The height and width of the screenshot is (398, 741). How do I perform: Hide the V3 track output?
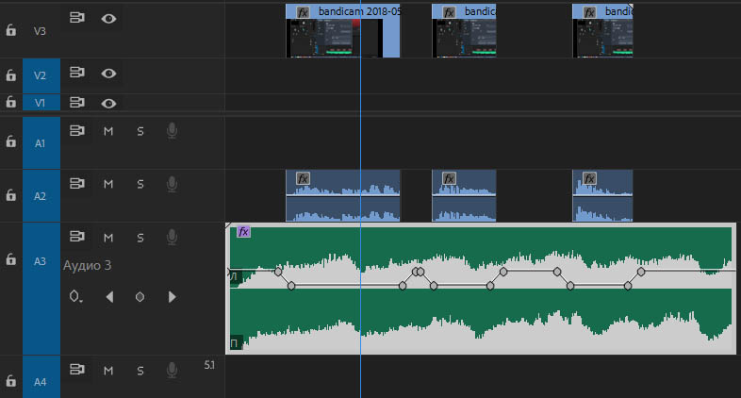pos(108,19)
